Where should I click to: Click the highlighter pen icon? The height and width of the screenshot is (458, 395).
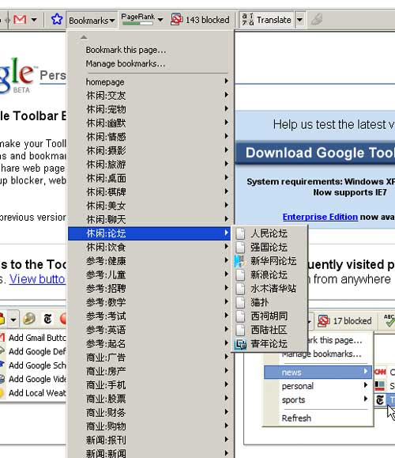click(317, 20)
